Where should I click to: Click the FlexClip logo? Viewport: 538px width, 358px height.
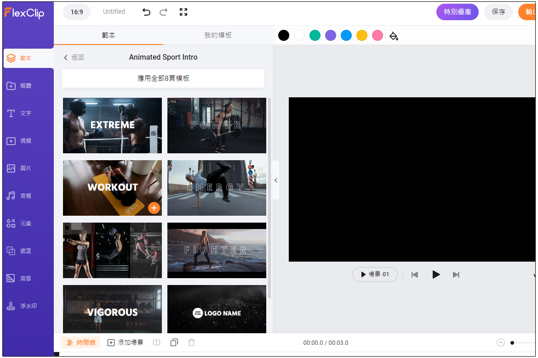pos(24,13)
